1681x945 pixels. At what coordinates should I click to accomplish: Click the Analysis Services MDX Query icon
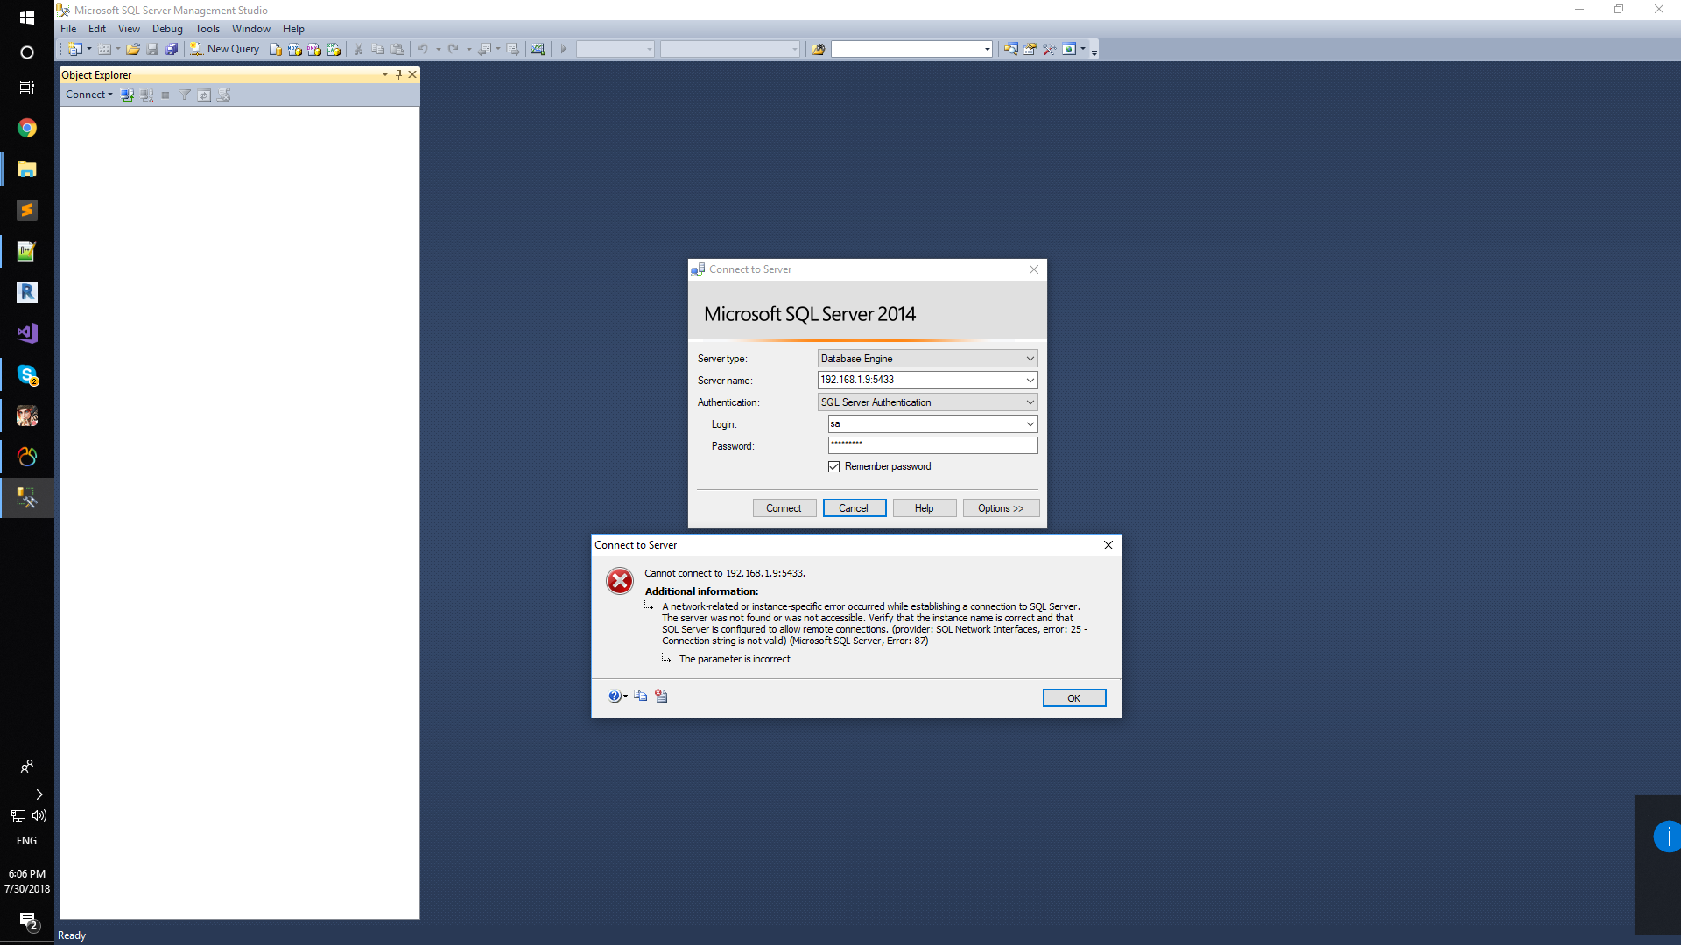(295, 49)
